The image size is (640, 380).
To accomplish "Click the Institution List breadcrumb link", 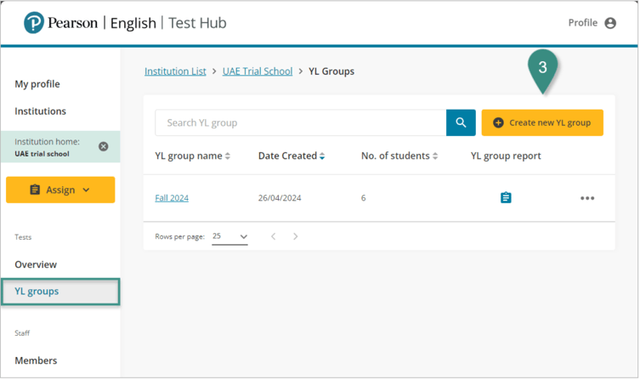I will click(x=175, y=71).
